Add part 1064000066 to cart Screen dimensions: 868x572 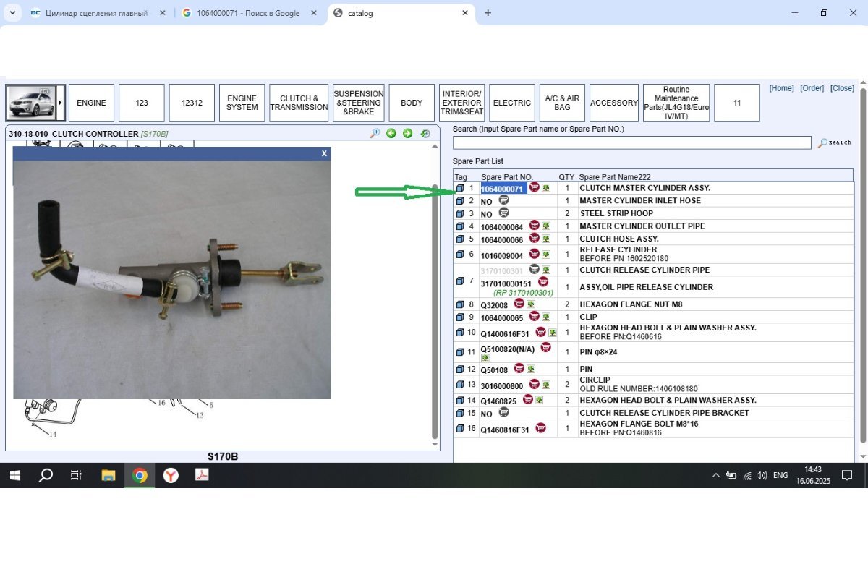point(534,239)
